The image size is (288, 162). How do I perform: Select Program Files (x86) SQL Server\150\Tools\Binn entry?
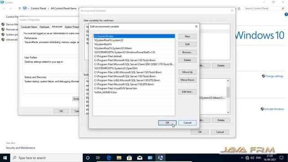(x=134, y=72)
